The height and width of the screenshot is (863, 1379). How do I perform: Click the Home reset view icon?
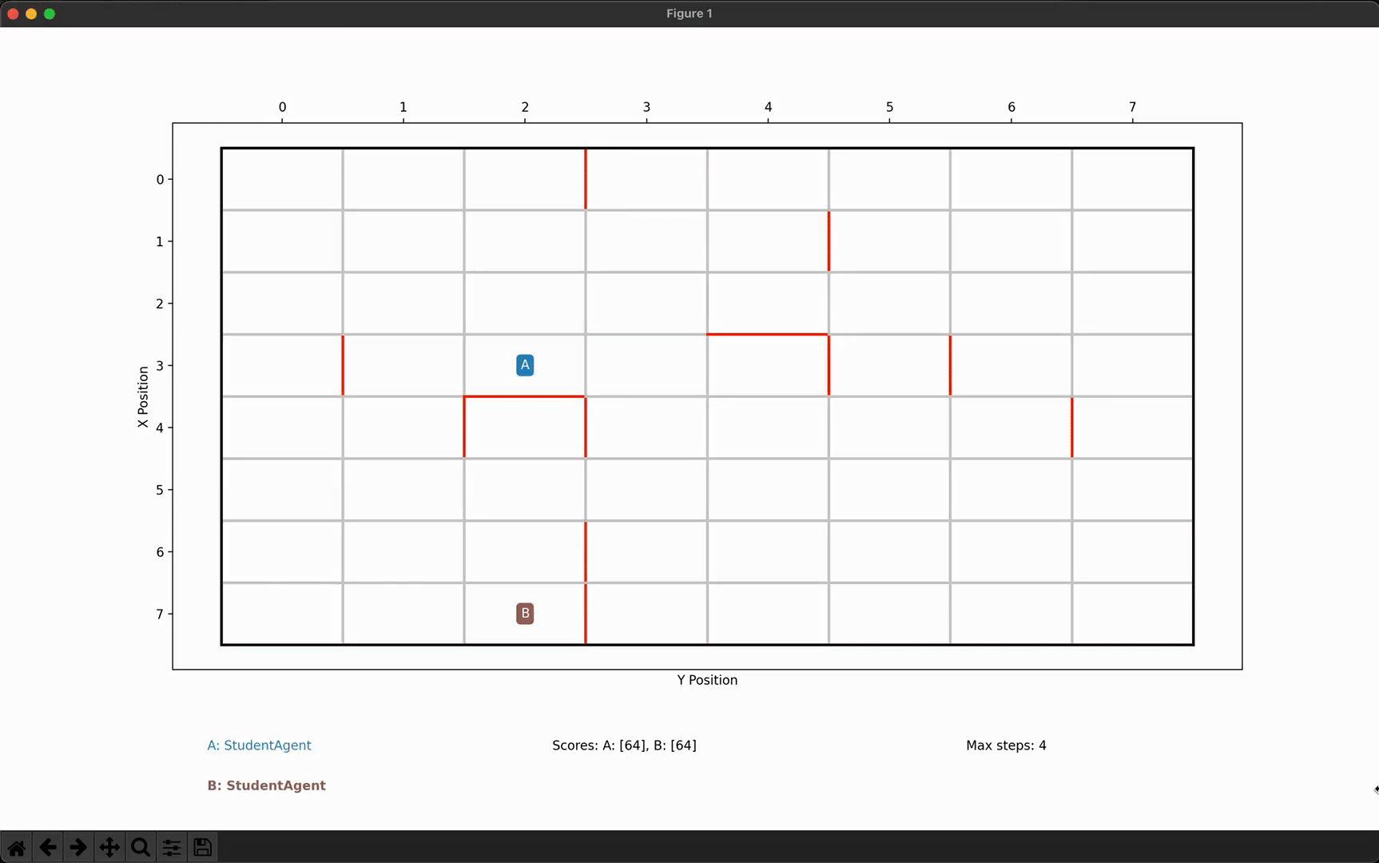pyautogui.click(x=17, y=847)
